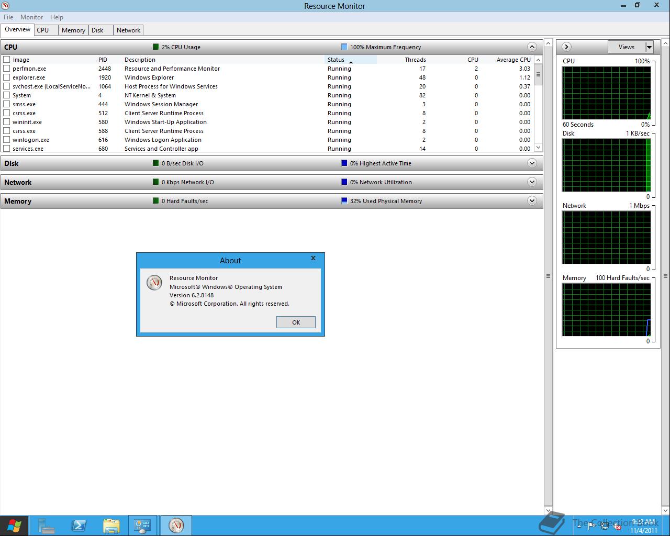Click the Disk activity graph
670x536 pixels.
coord(606,165)
